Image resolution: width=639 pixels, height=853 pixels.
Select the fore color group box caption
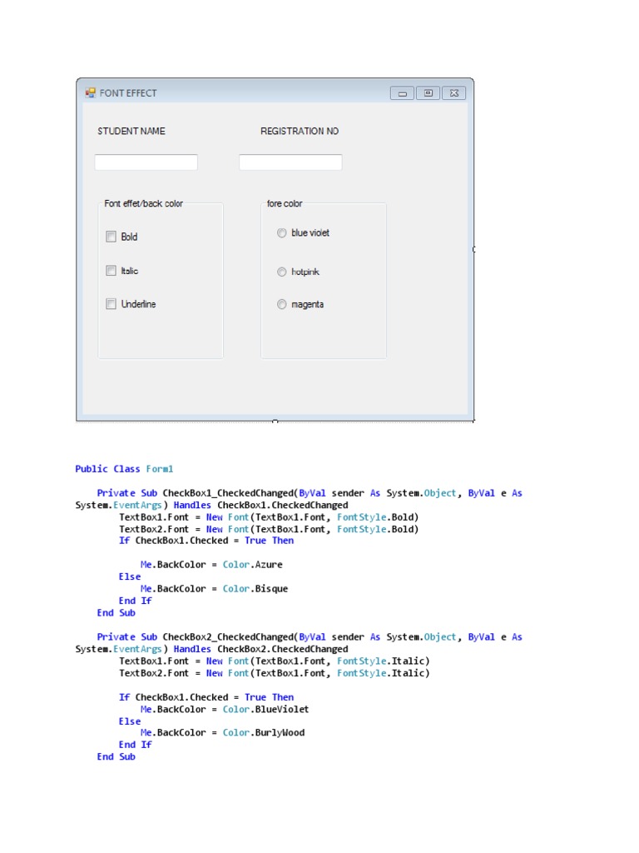click(285, 203)
